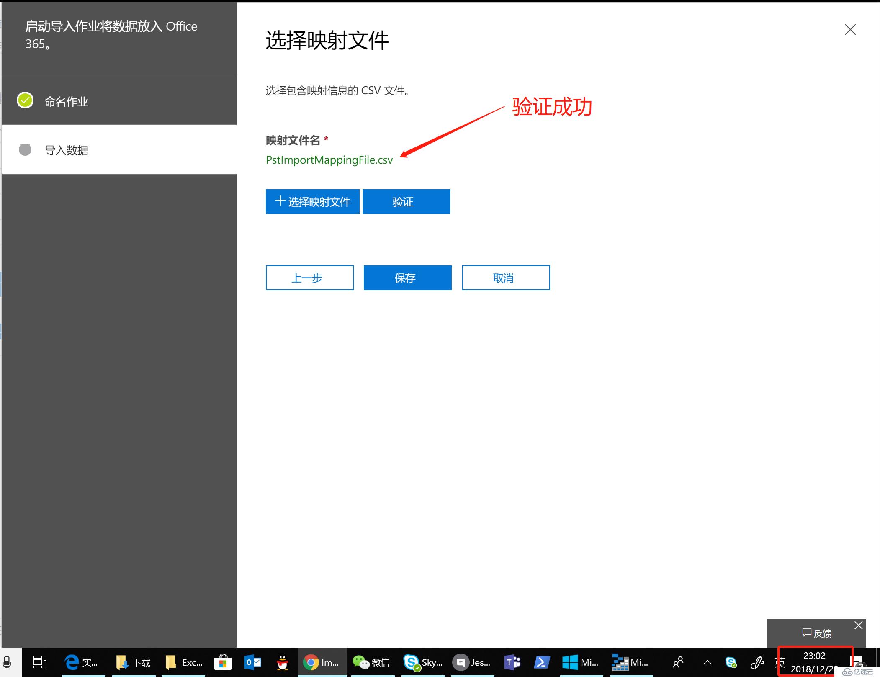
Task: Click the 验证 (Validate) button
Action: tap(405, 202)
